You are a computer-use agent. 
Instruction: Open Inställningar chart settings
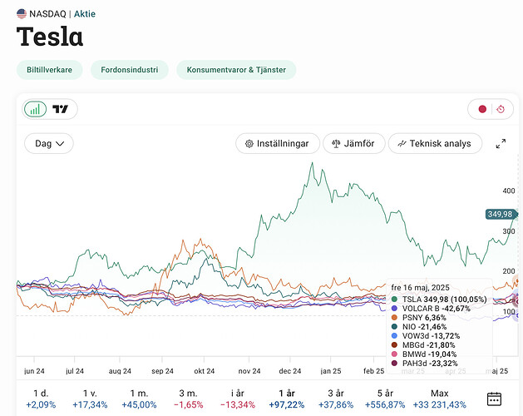click(x=277, y=144)
